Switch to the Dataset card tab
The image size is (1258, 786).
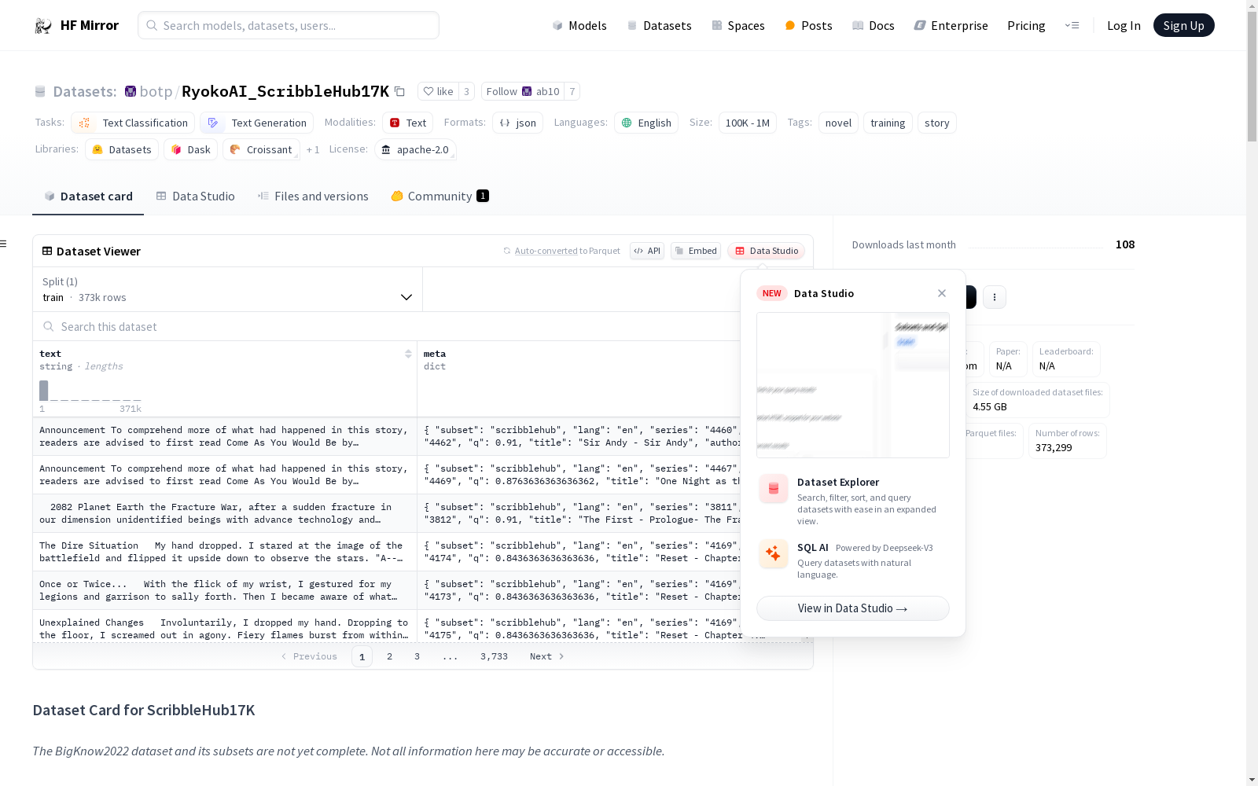click(x=88, y=196)
